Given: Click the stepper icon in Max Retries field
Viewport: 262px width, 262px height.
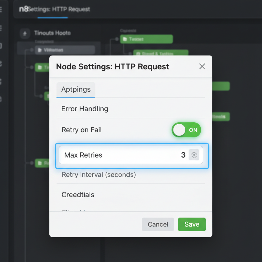Looking at the screenshot, I should click(x=194, y=155).
